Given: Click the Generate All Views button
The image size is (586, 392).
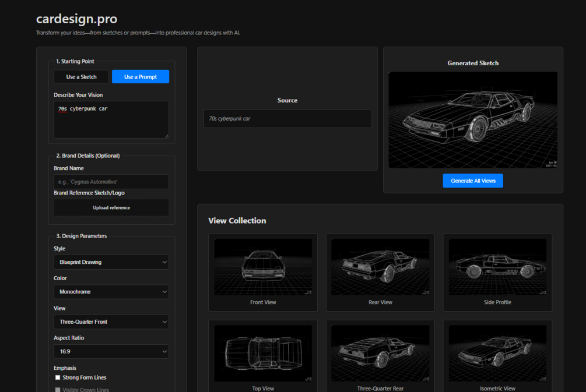Looking at the screenshot, I should coord(473,181).
